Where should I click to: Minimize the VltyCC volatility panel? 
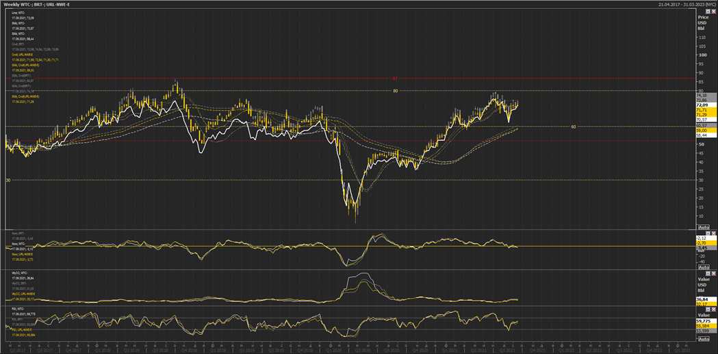coord(708,273)
